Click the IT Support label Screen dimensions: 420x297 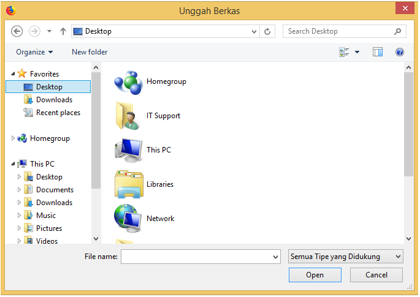[163, 116]
